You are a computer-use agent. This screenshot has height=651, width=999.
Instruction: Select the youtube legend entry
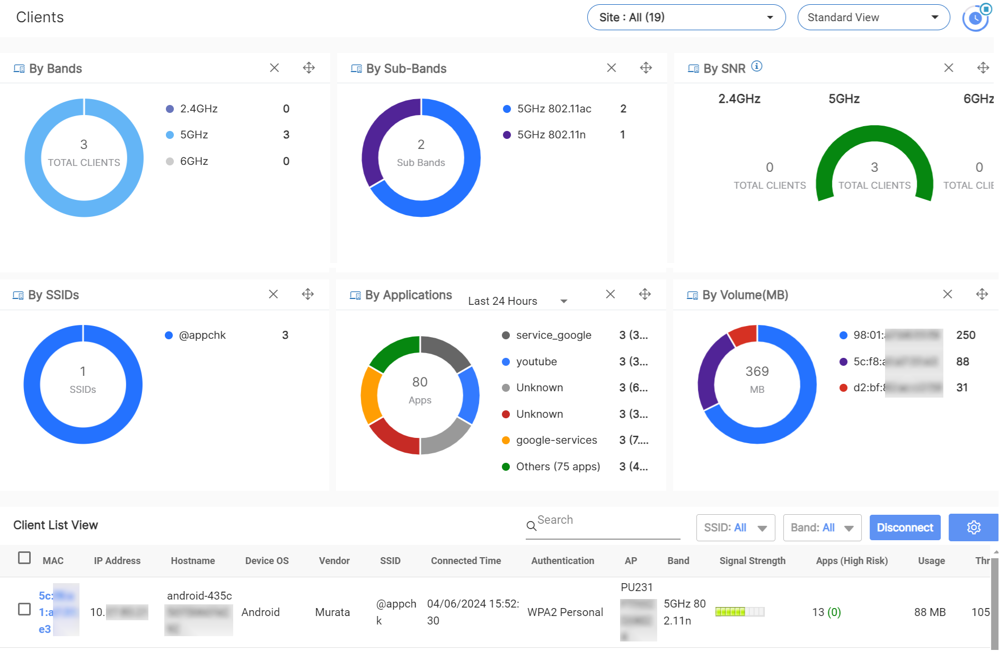(536, 362)
